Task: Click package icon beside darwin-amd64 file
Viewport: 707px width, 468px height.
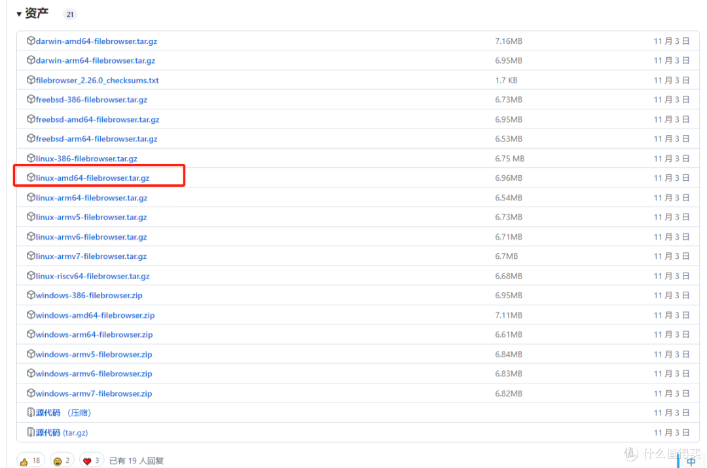Action: [x=31, y=41]
